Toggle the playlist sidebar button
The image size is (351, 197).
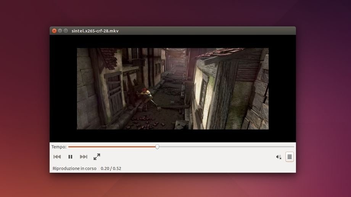[x=290, y=157]
